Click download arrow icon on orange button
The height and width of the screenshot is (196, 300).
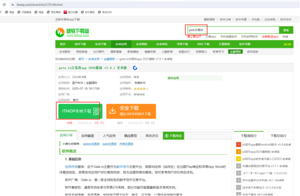click(112, 111)
